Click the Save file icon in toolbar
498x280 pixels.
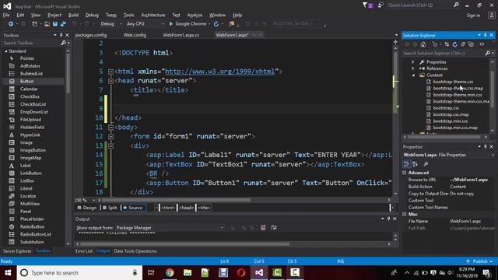tap(55, 24)
